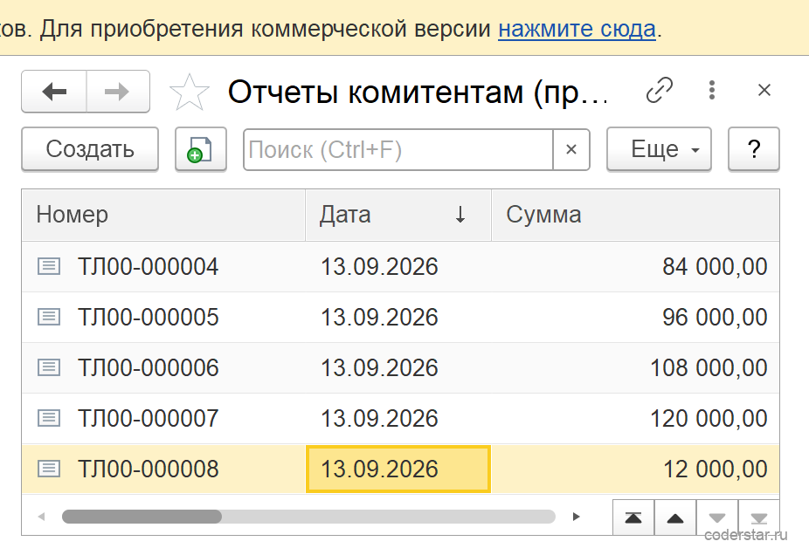Click the amount 12 000,00
Image resolution: width=809 pixels, height=555 pixels.
pyautogui.click(x=716, y=469)
